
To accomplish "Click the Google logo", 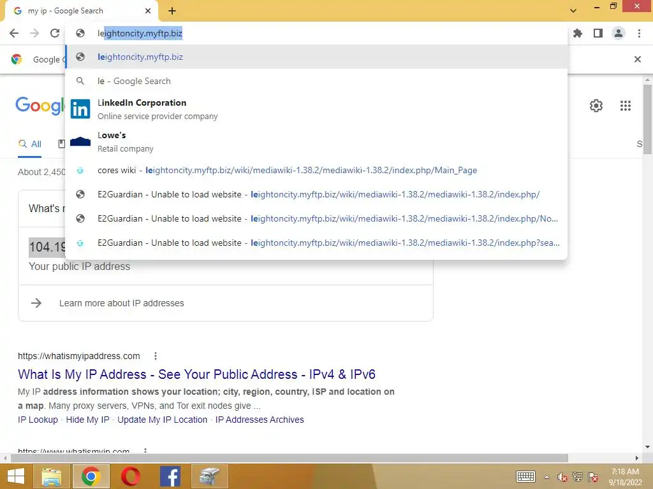I will [40, 106].
